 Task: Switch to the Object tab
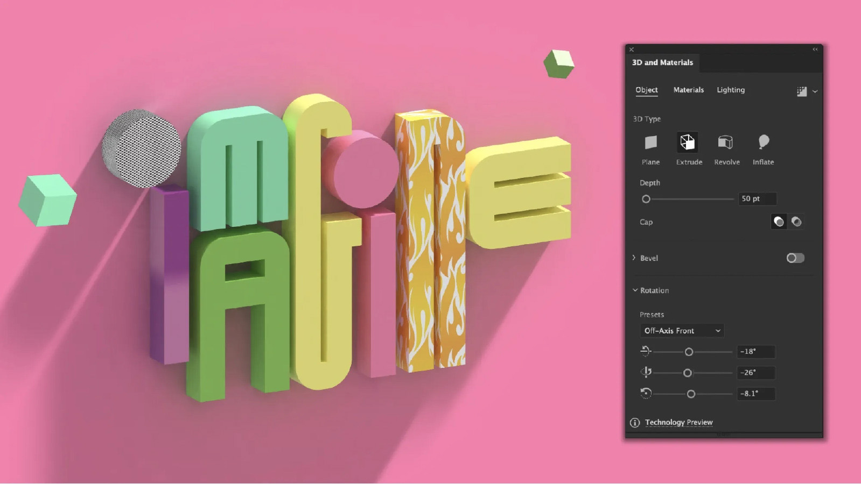tap(646, 90)
